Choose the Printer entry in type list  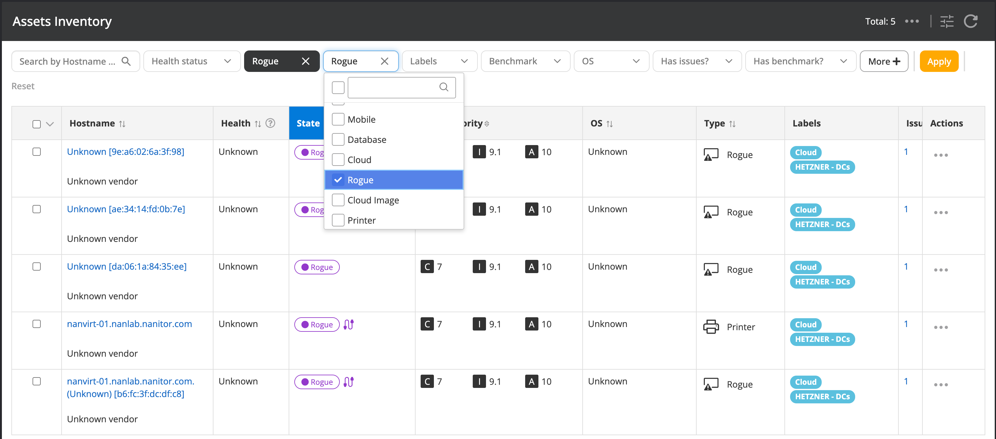361,220
